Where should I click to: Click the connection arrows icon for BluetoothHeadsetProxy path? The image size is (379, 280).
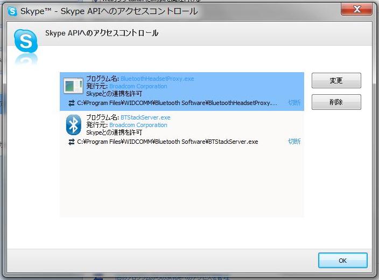tap(71, 103)
